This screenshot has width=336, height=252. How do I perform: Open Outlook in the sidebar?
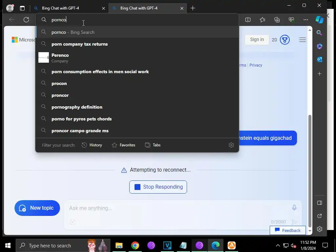319,59
